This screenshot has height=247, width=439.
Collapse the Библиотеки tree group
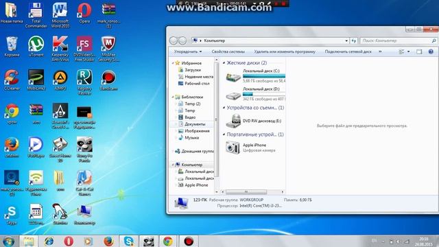pyautogui.click(x=173, y=97)
